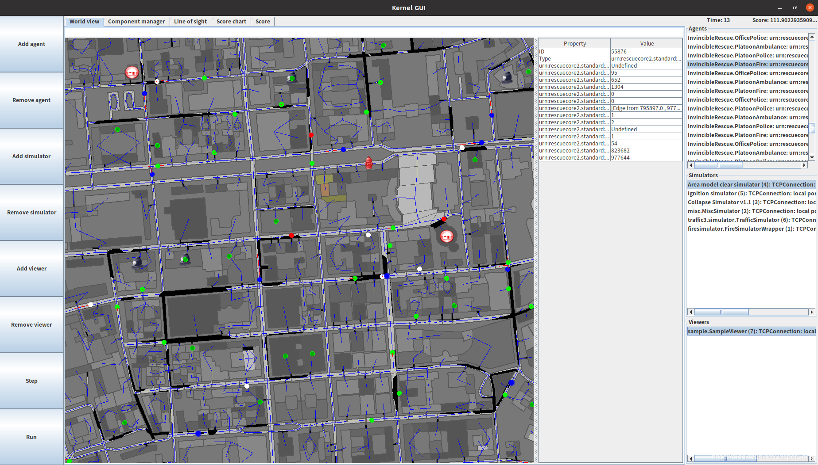
Task: Select the Edge from 795897.0 value cell
Action: (646, 108)
